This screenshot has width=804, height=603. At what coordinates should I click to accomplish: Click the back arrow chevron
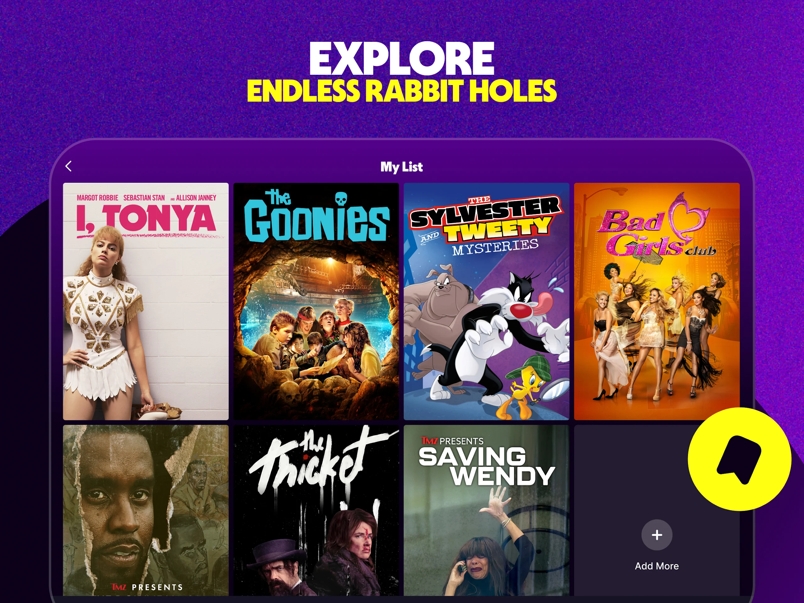click(68, 166)
